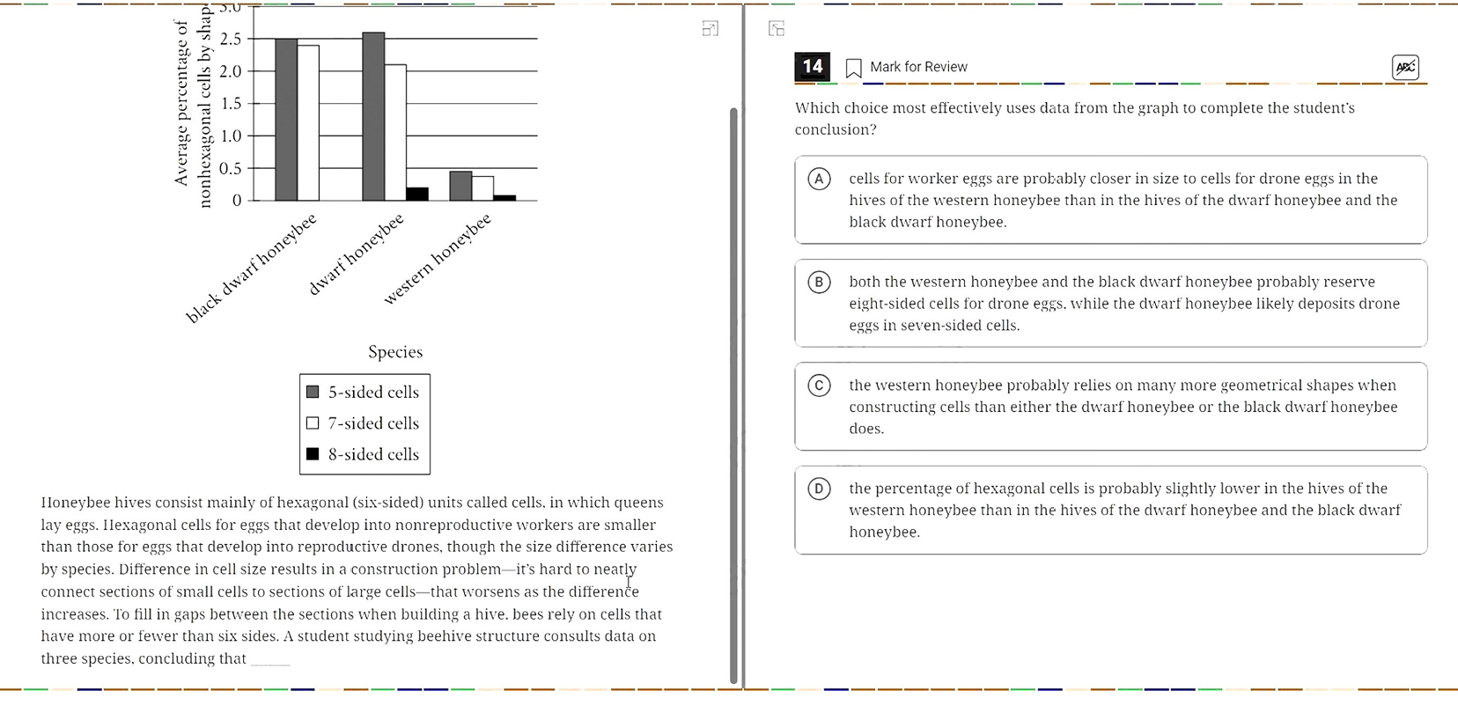1458x720 pixels.
Task: Click the Mark for Review bookmark icon
Action: [x=853, y=68]
